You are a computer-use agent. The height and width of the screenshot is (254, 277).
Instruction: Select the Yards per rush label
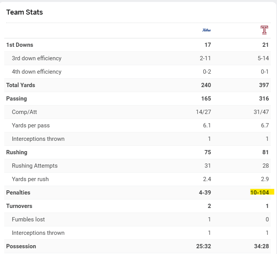click(30, 179)
